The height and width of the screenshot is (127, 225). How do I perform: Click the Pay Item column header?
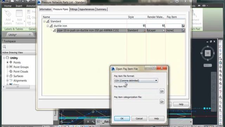[x=175, y=17]
